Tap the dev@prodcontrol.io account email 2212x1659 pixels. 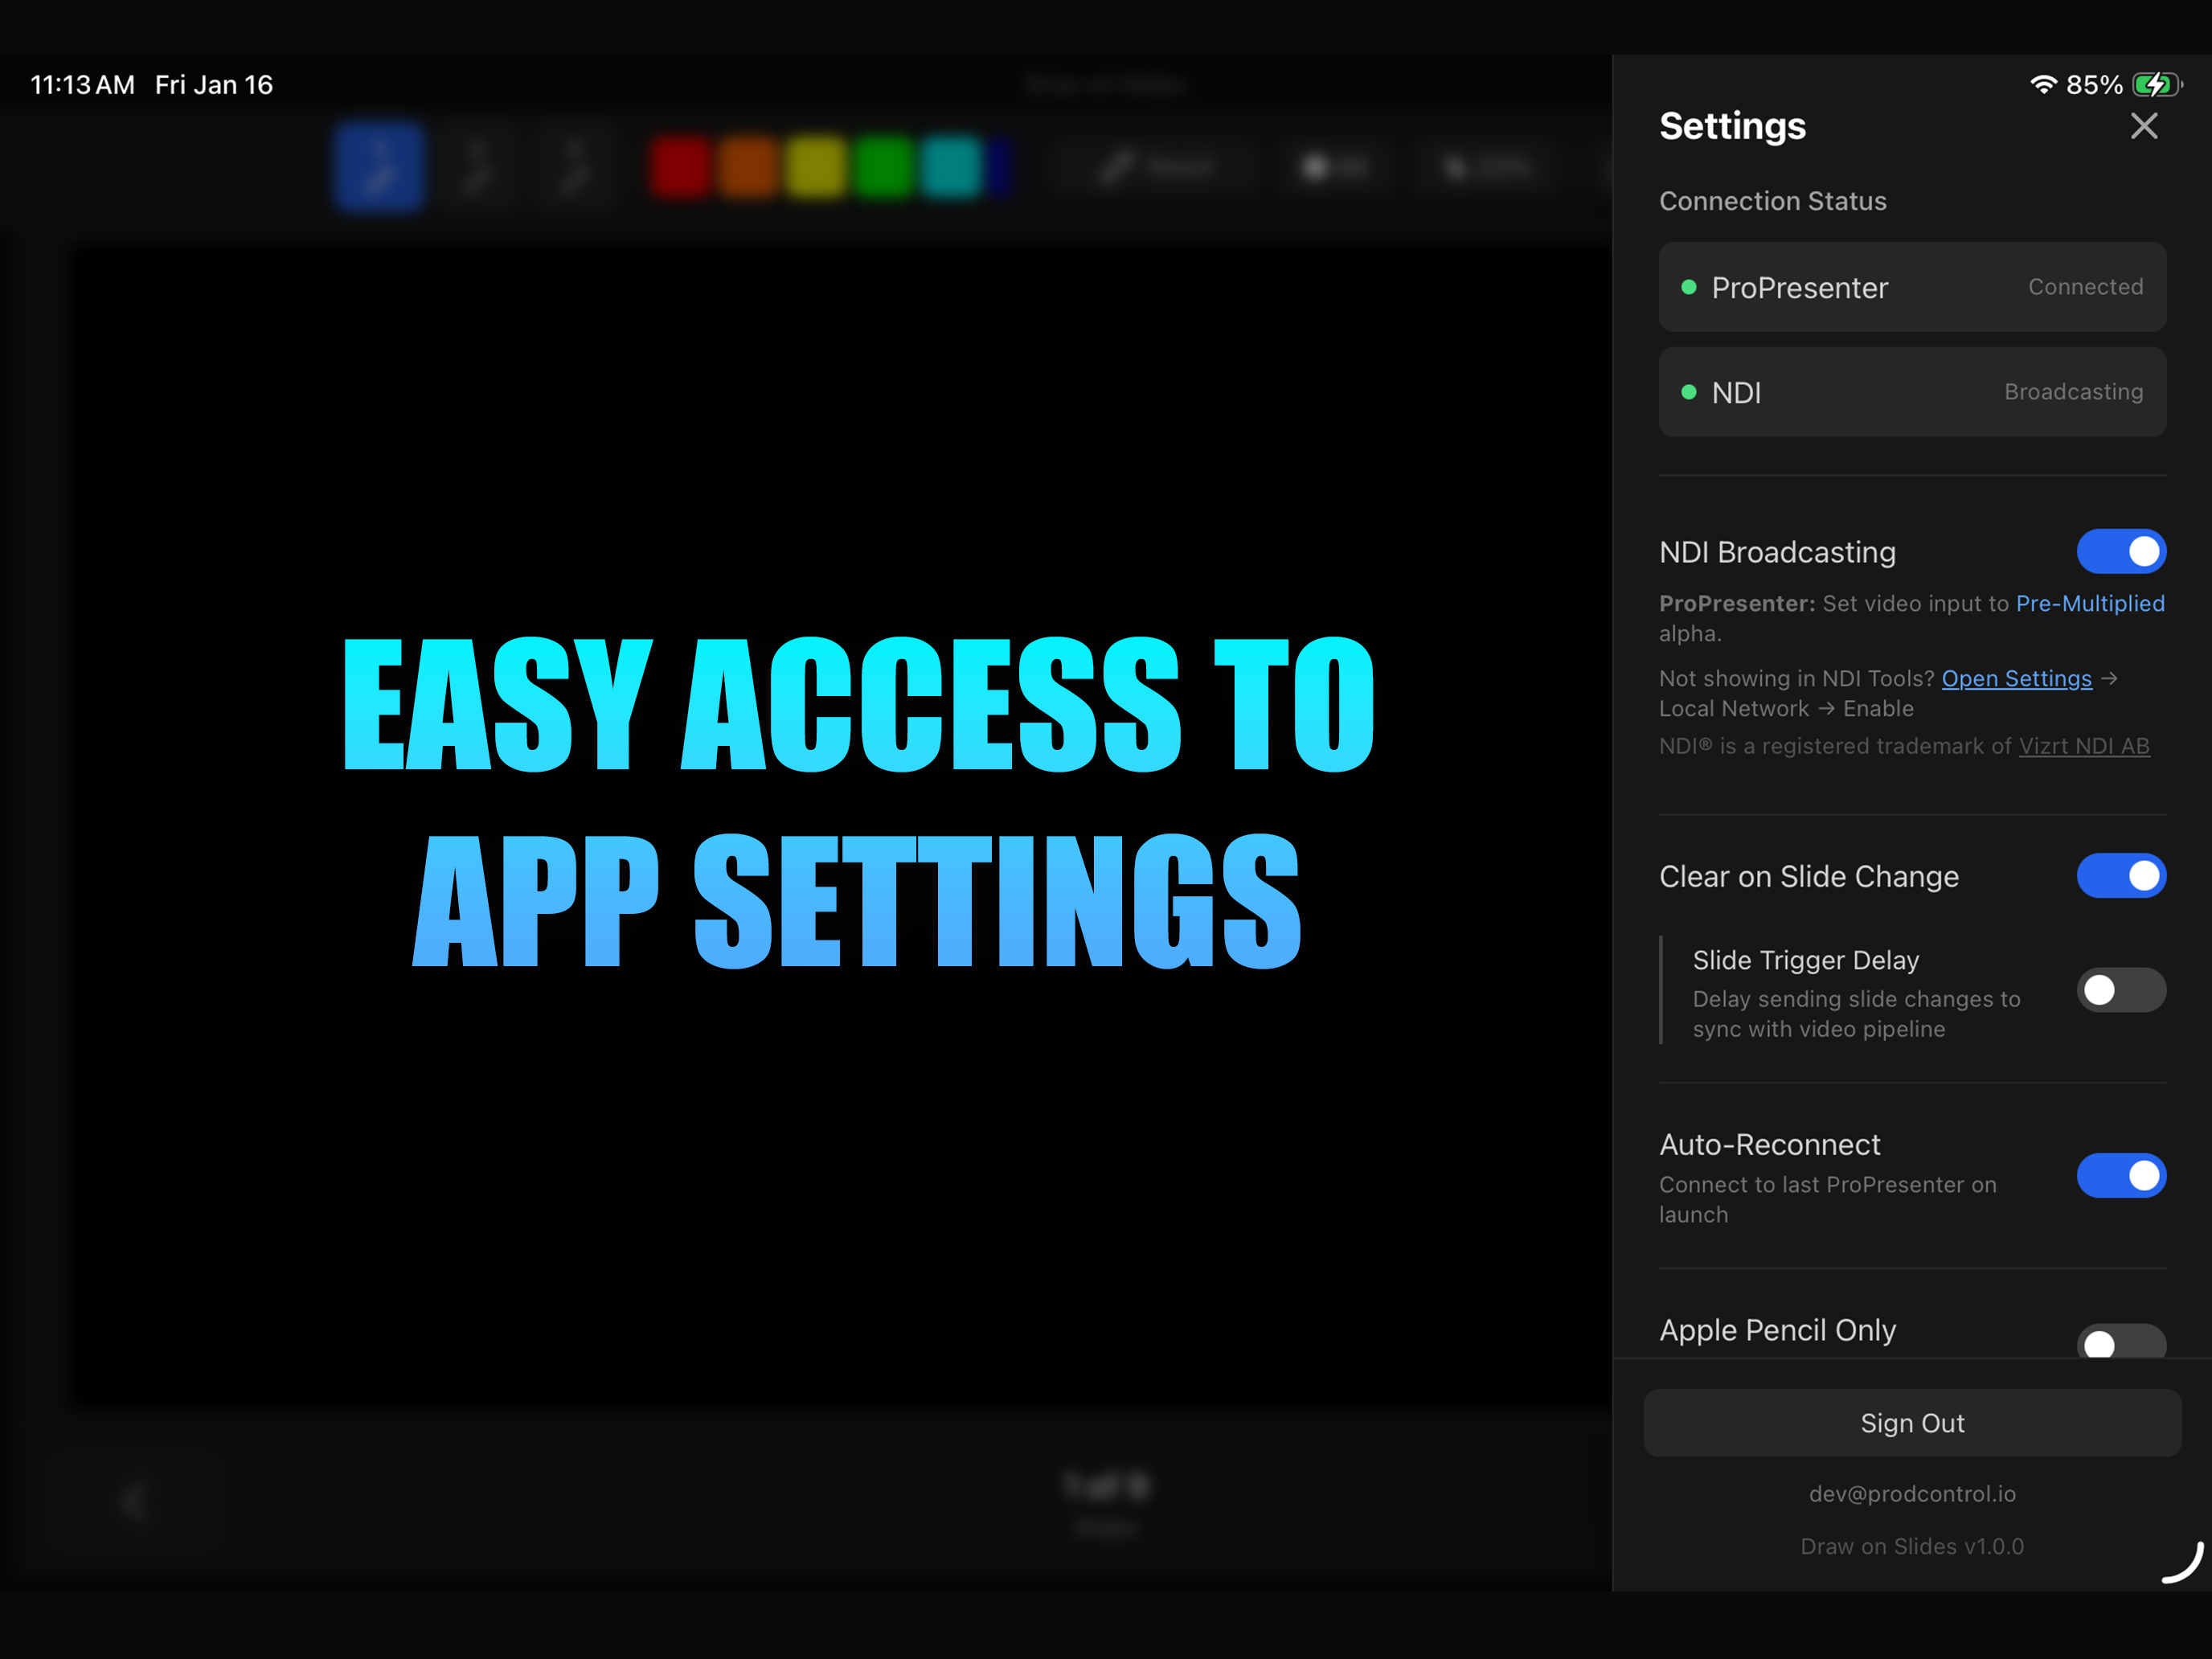click(x=1912, y=1493)
